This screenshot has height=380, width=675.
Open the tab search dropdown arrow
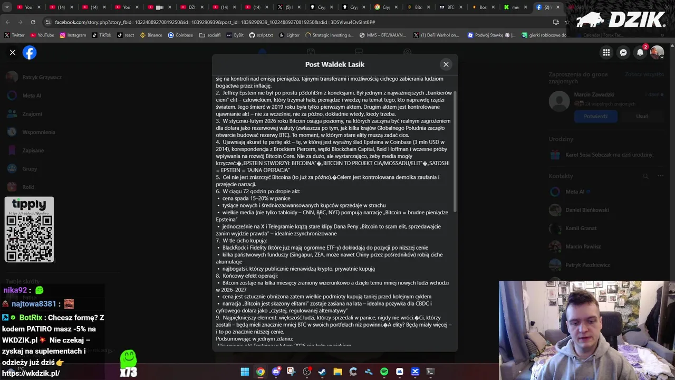click(7, 7)
